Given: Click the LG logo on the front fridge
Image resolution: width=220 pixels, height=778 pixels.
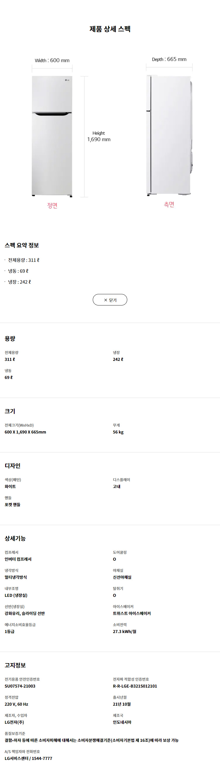Looking at the screenshot, I should (x=67, y=80).
